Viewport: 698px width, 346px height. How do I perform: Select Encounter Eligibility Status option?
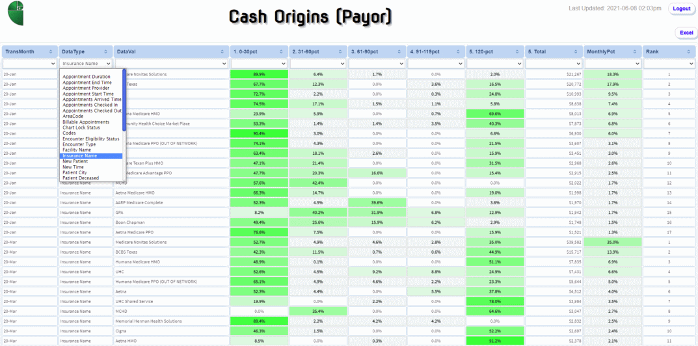[x=91, y=139]
